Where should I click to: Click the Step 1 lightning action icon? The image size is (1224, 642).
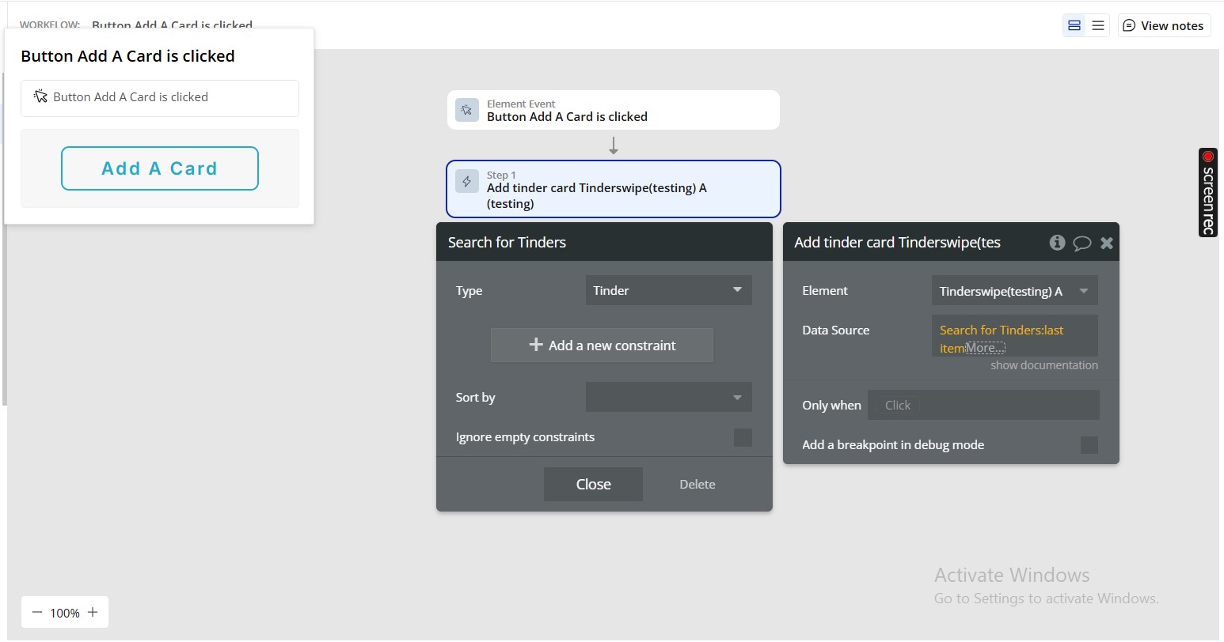coord(467,182)
